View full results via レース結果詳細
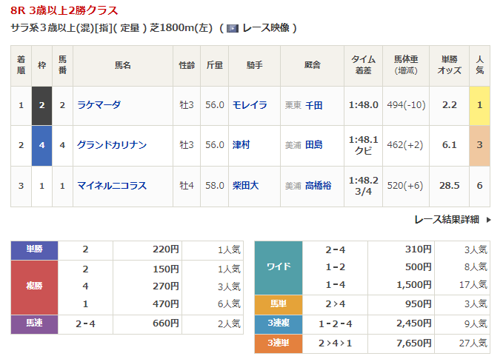Screen dimensions: 503x359 pyautogui.click(x=447, y=220)
